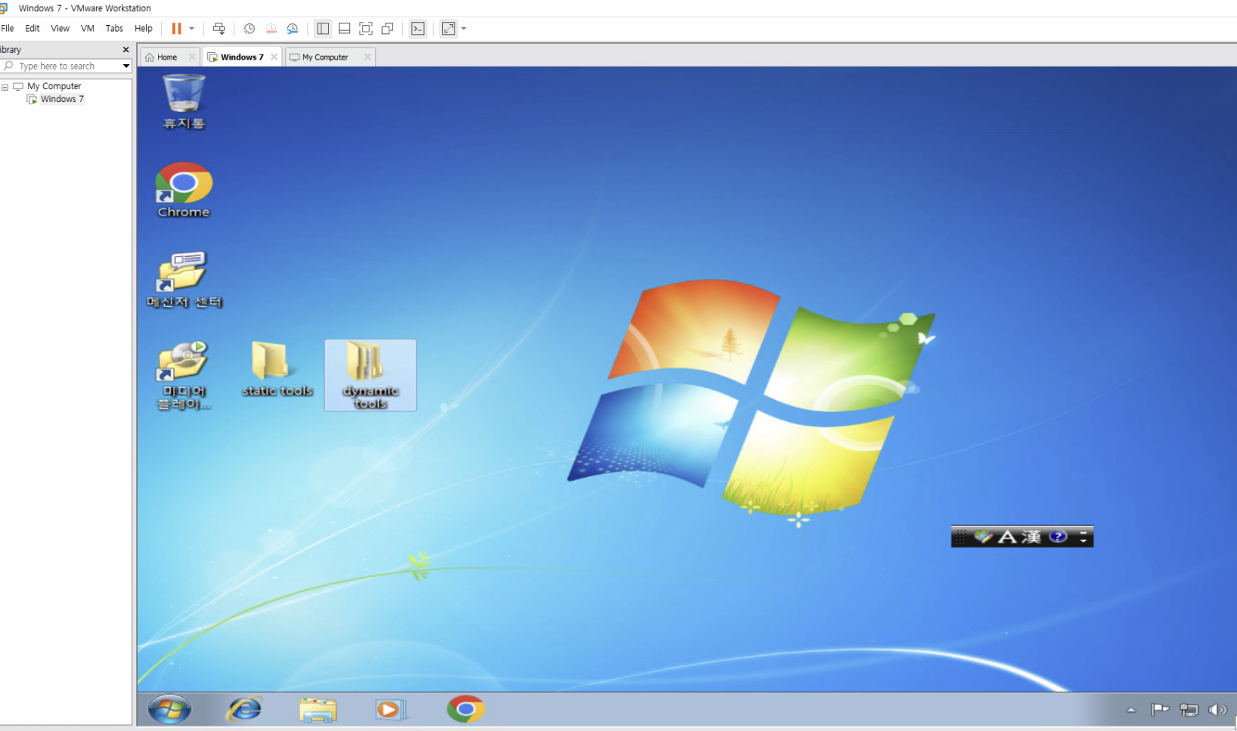Switch to Unity mode
Screen dimensions: 1237x731
[x=387, y=29]
